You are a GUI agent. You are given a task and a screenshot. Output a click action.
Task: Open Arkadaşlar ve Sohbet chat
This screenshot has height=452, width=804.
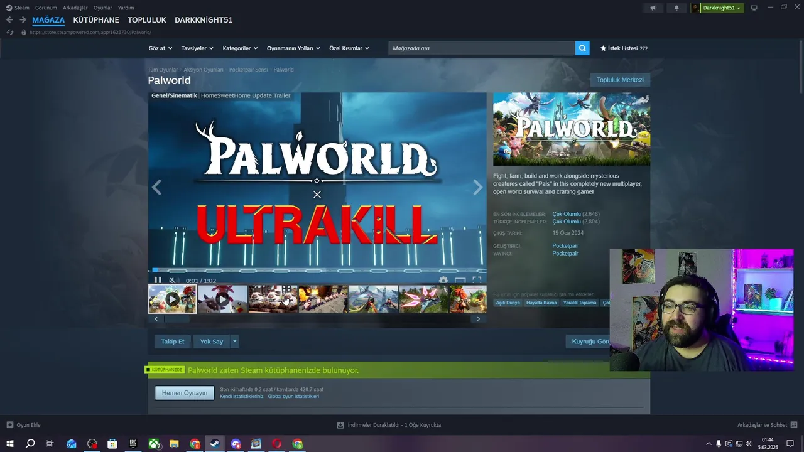[x=768, y=425]
